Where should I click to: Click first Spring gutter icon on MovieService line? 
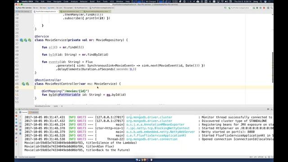(22, 40)
